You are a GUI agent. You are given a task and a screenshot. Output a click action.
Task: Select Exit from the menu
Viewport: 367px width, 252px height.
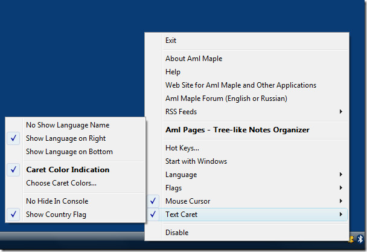point(247,40)
